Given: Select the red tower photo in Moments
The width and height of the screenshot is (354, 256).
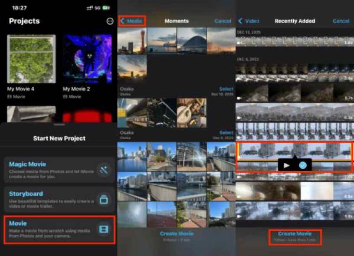Looking at the screenshot, I should (x=132, y=41).
